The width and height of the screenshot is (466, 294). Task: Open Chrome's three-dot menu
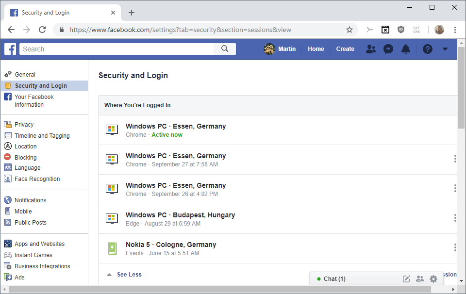[x=455, y=30]
